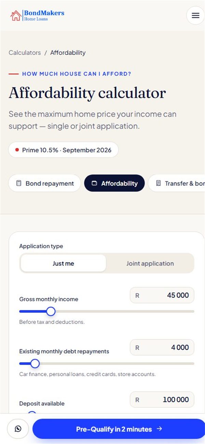
Task: Click the Existing monthly debt slider handle
Action: coord(35,364)
